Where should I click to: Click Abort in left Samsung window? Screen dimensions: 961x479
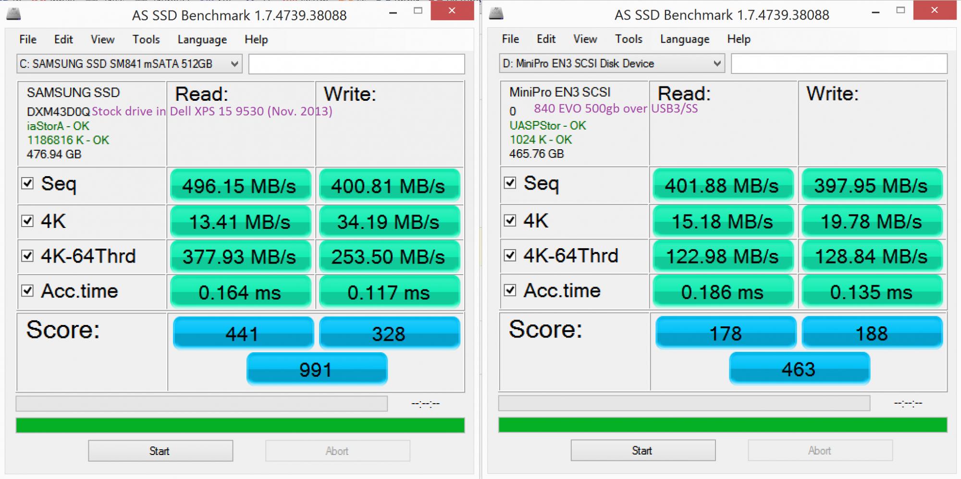pyautogui.click(x=338, y=451)
